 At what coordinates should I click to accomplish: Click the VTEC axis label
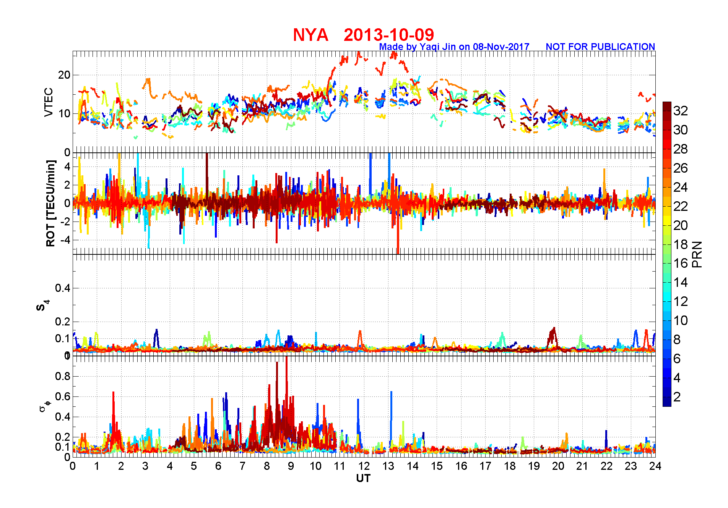(49, 102)
